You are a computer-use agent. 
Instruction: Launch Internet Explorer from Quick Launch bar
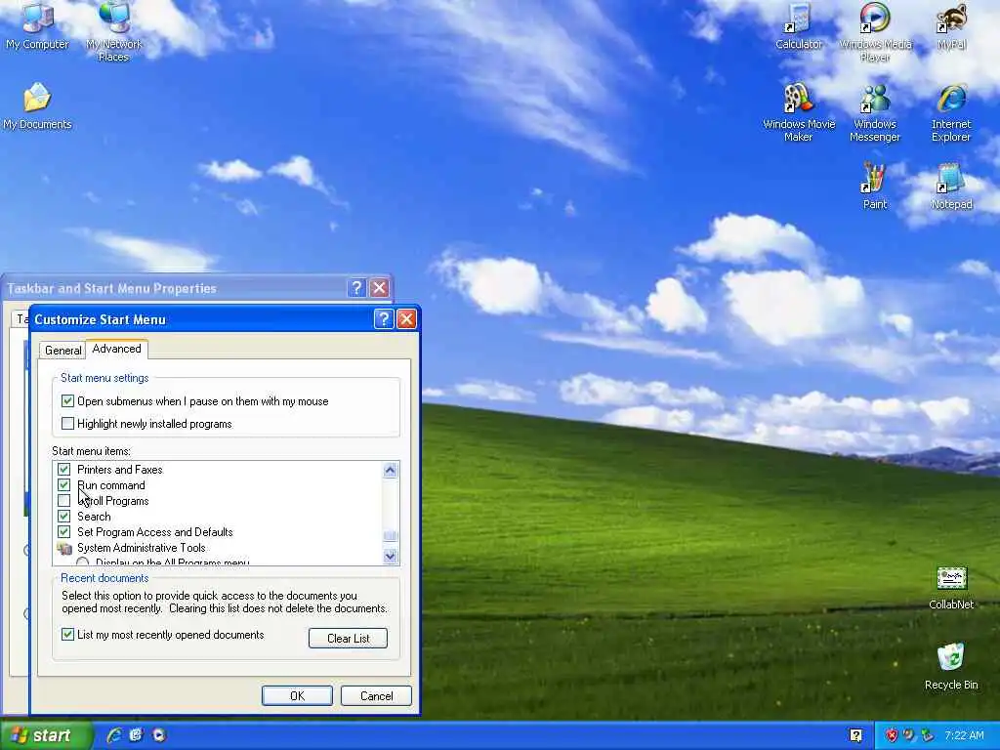115,735
